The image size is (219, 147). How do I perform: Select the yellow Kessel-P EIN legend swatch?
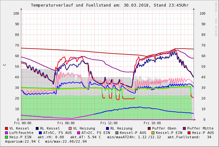tap(153, 133)
